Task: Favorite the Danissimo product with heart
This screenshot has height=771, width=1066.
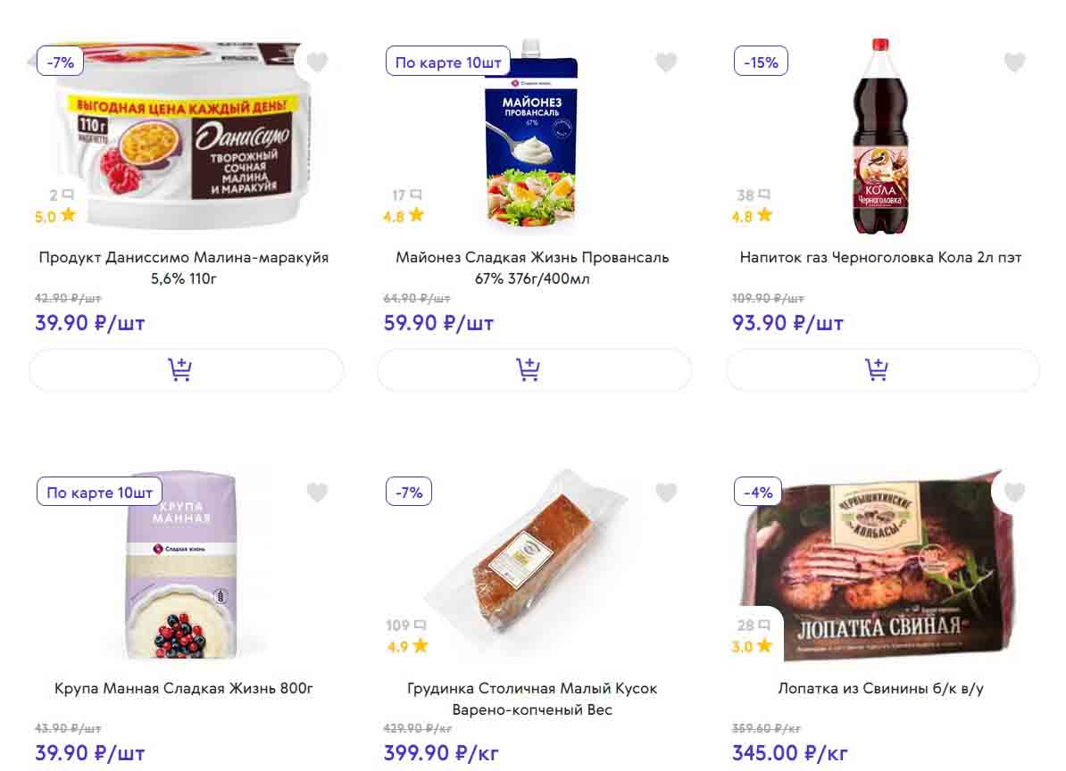Action: pyautogui.click(x=317, y=62)
